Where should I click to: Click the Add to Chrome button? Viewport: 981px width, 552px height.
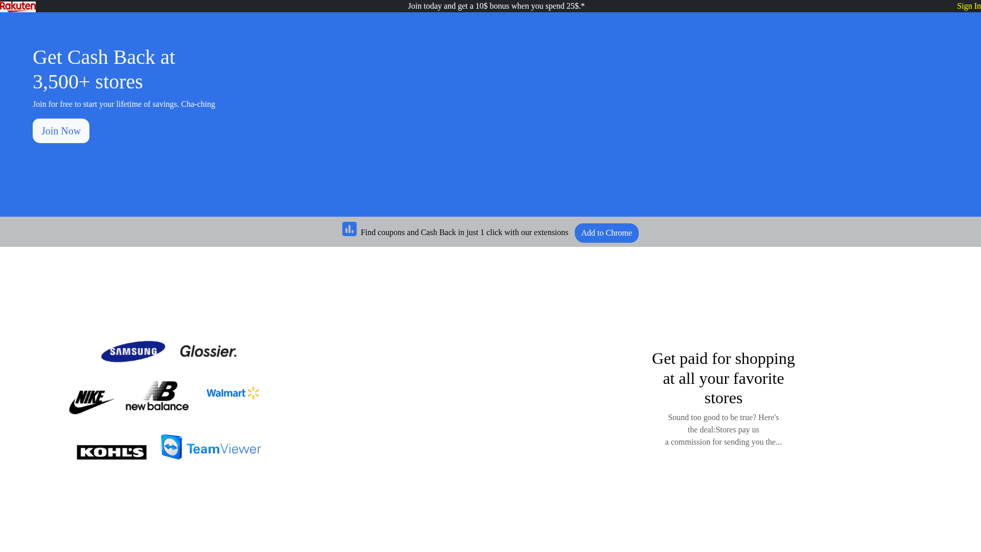coord(606,233)
